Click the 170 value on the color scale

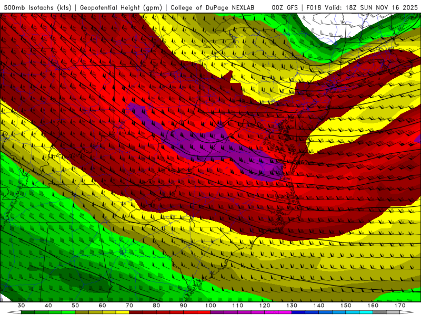pos(400,306)
